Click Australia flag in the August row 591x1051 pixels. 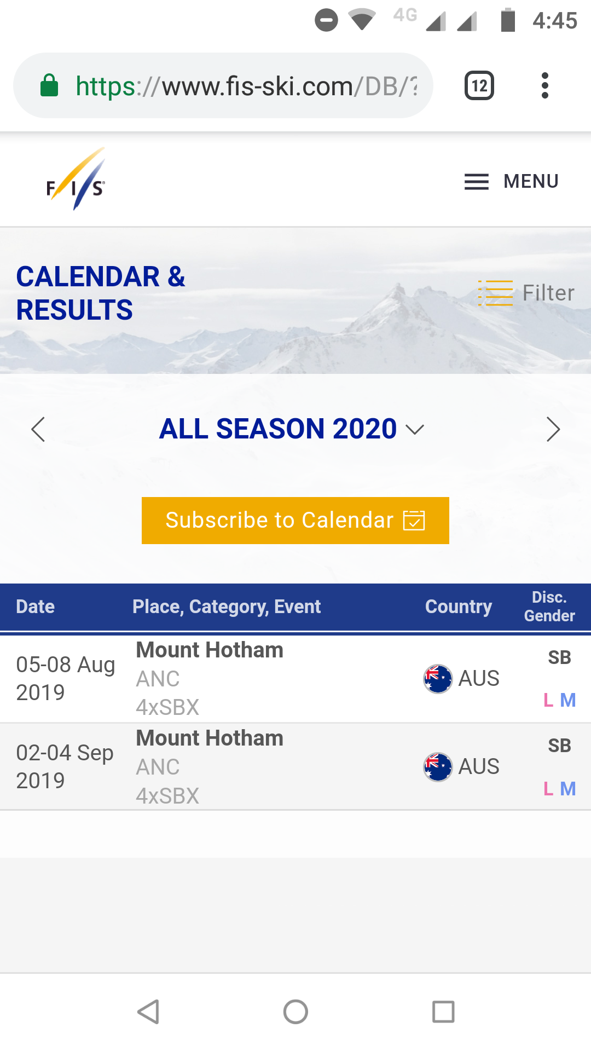(x=438, y=679)
